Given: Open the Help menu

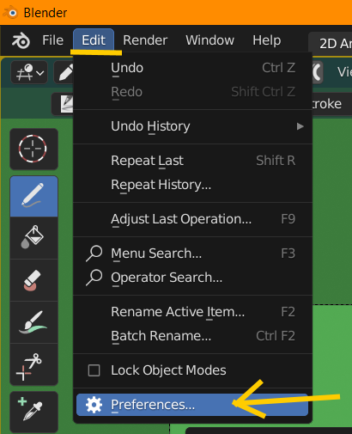Looking at the screenshot, I should coord(266,40).
